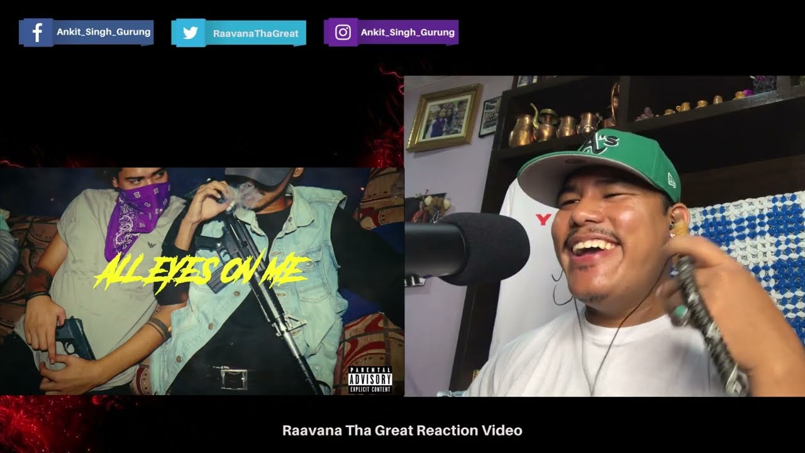Click the black microphone in webcam feed
805x453 pixels.
click(467, 249)
